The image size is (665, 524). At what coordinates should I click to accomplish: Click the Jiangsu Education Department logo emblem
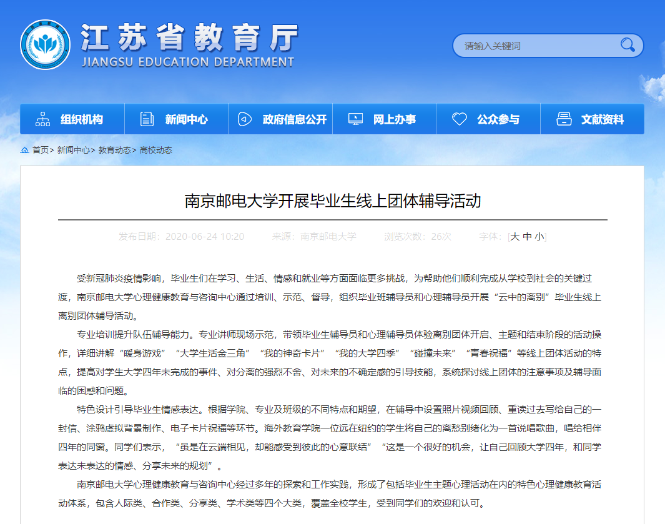click(45, 45)
